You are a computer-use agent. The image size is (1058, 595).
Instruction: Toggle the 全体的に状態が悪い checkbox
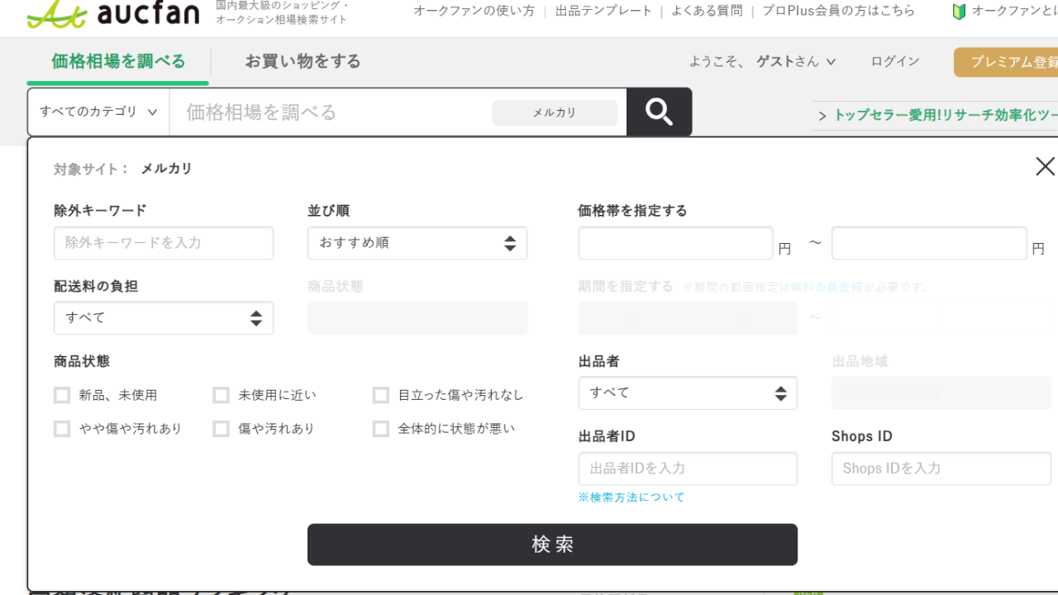click(380, 429)
